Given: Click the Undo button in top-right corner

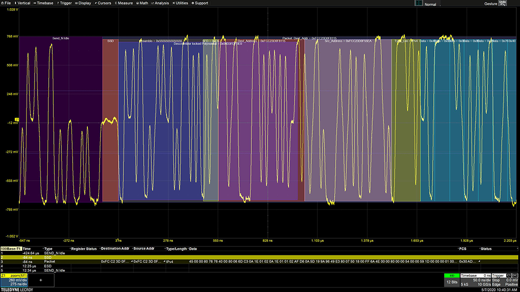Looking at the screenshot, I should click(x=502, y=3).
